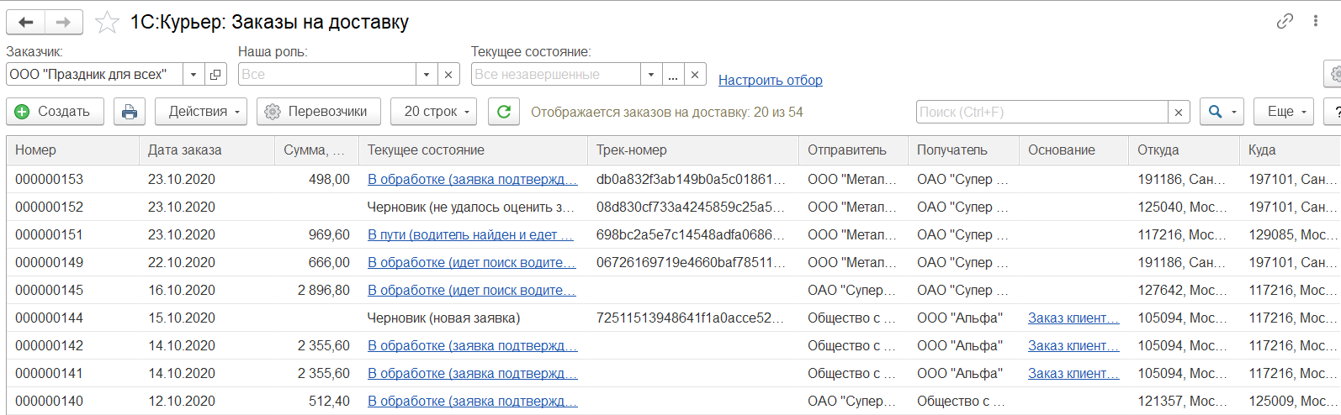Viewport: 1341px width, 415px height.
Task: Refresh the order list with green arrow
Action: (x=504, y=112)
